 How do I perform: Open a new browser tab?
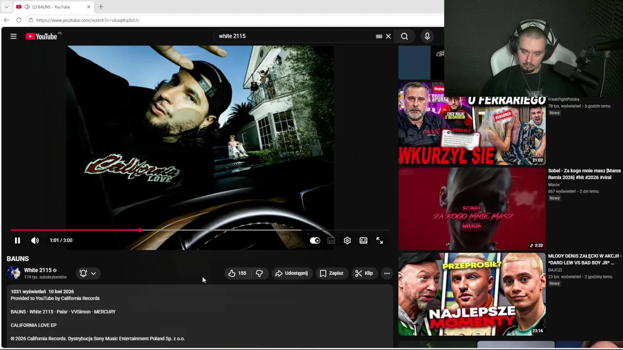point(101,7)
